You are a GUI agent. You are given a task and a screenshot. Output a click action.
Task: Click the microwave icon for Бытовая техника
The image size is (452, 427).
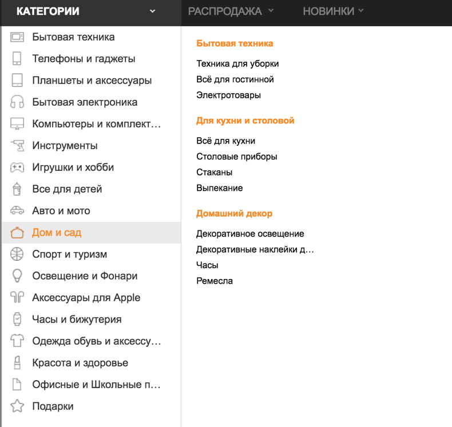17,37
